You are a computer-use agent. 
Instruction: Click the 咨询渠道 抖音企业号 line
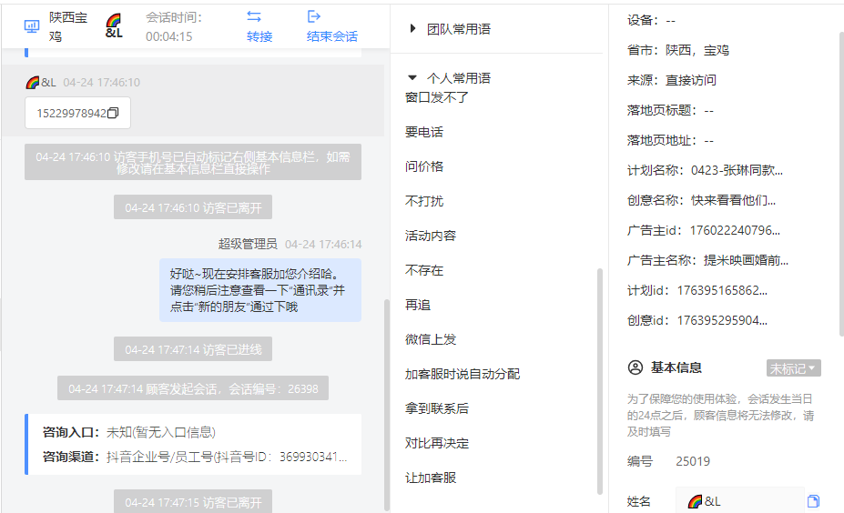click(195, 457)
